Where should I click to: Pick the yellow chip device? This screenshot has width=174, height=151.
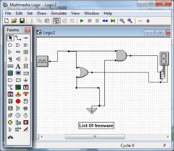coord(10,122)
